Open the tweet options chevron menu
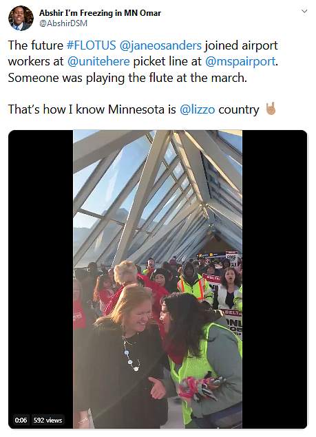 point(304,12)
